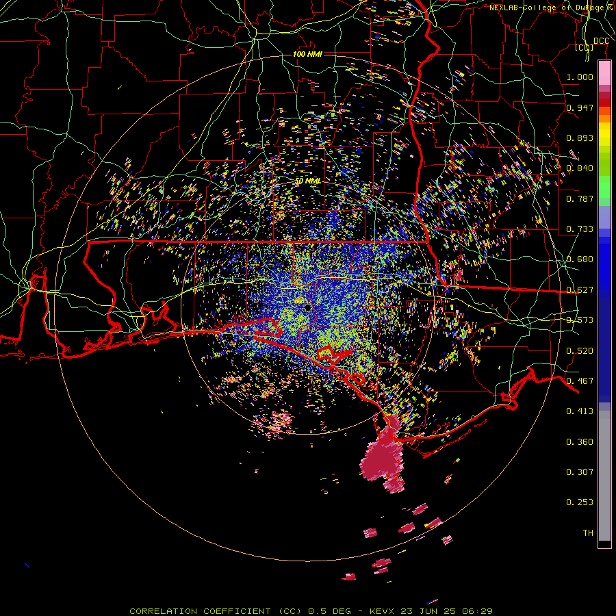Screen dimensions: 616x616
Task: Click the 0.840 legend value
Action: (580, 168)
